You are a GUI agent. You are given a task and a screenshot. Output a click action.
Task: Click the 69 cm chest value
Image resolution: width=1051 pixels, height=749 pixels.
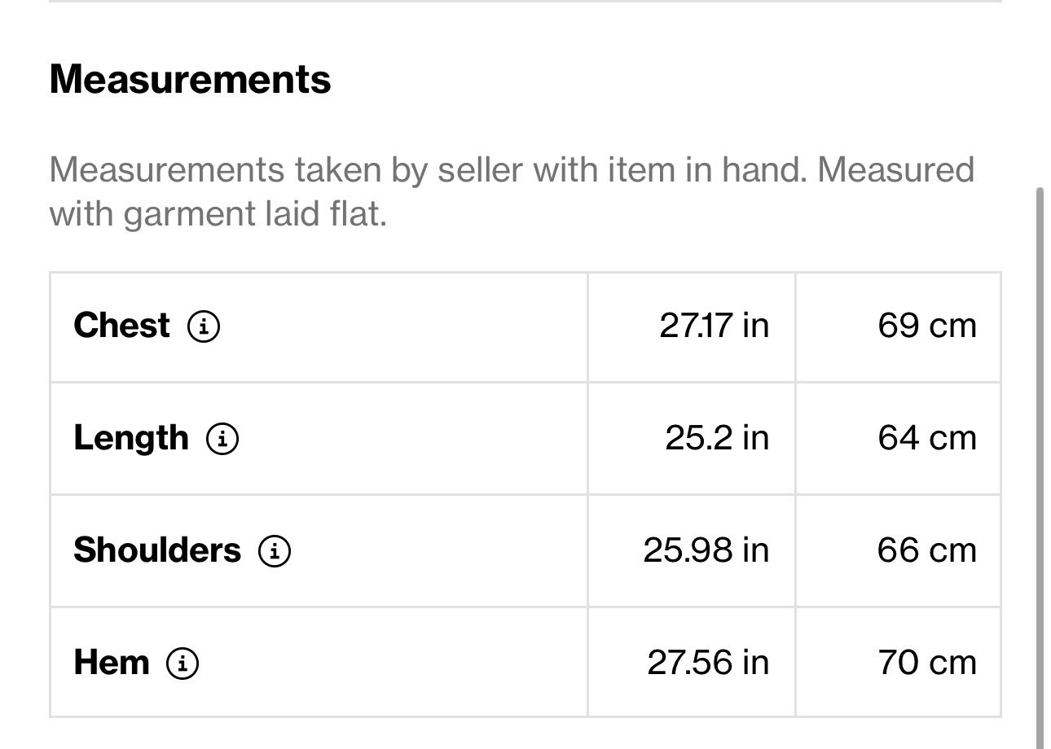pyautogui.click(x=927, y=326)
